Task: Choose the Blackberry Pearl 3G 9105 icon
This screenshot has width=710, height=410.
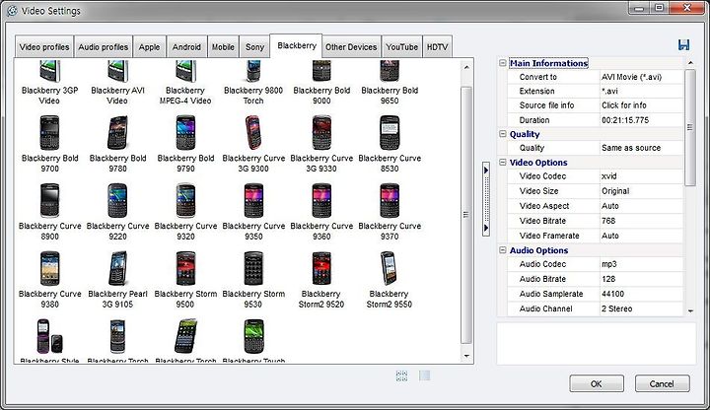Action: point(117,268)
